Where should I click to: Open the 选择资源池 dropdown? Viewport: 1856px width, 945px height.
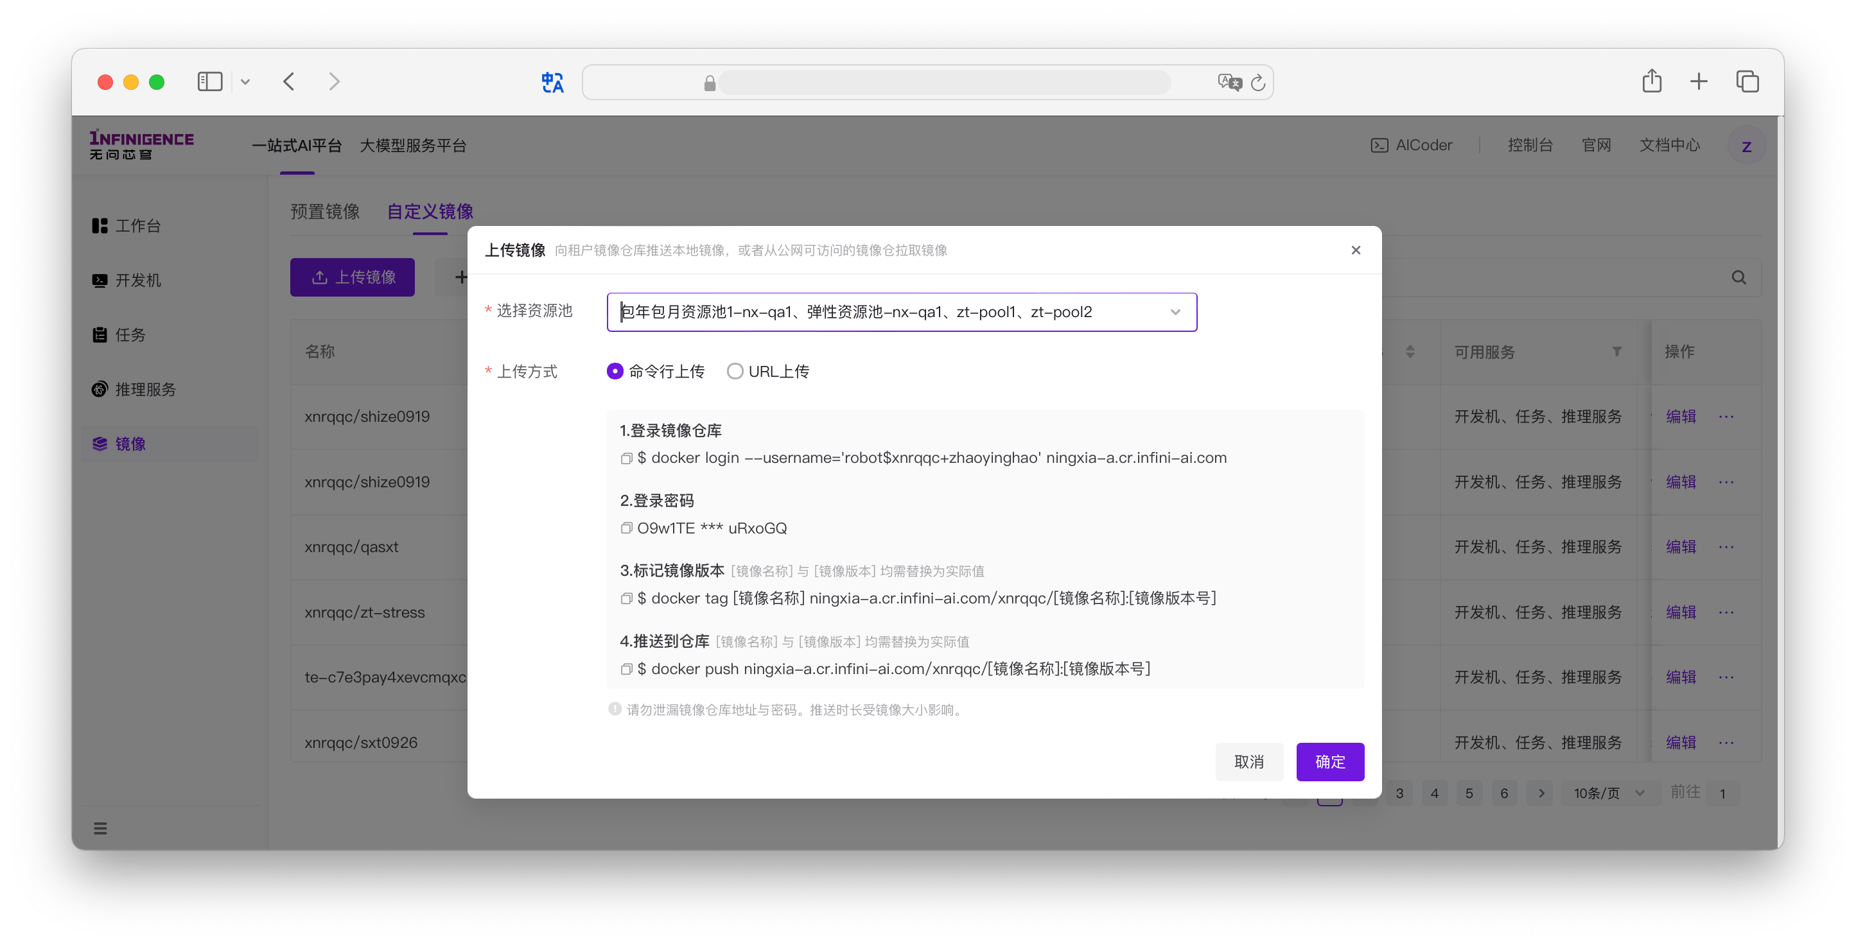(x=901, y=312)
